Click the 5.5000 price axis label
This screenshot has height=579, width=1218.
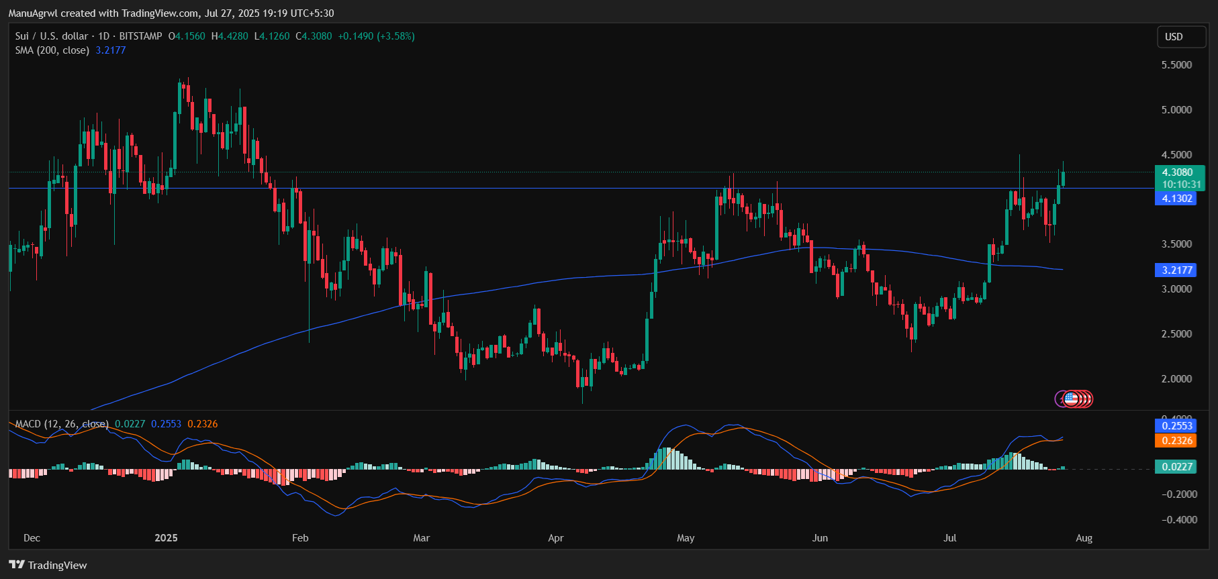point(1176,65)
